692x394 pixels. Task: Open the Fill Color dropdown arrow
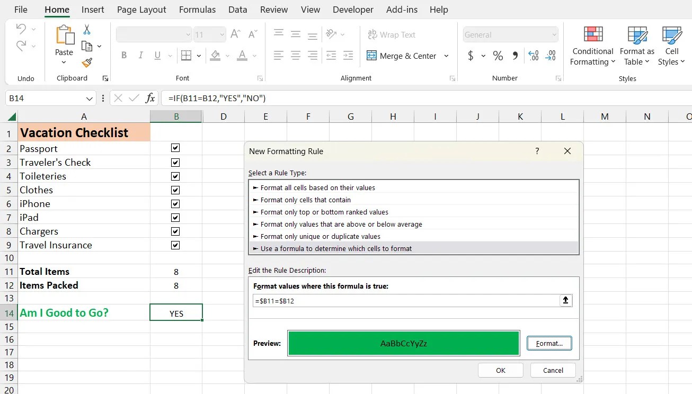tap(228, 56)
